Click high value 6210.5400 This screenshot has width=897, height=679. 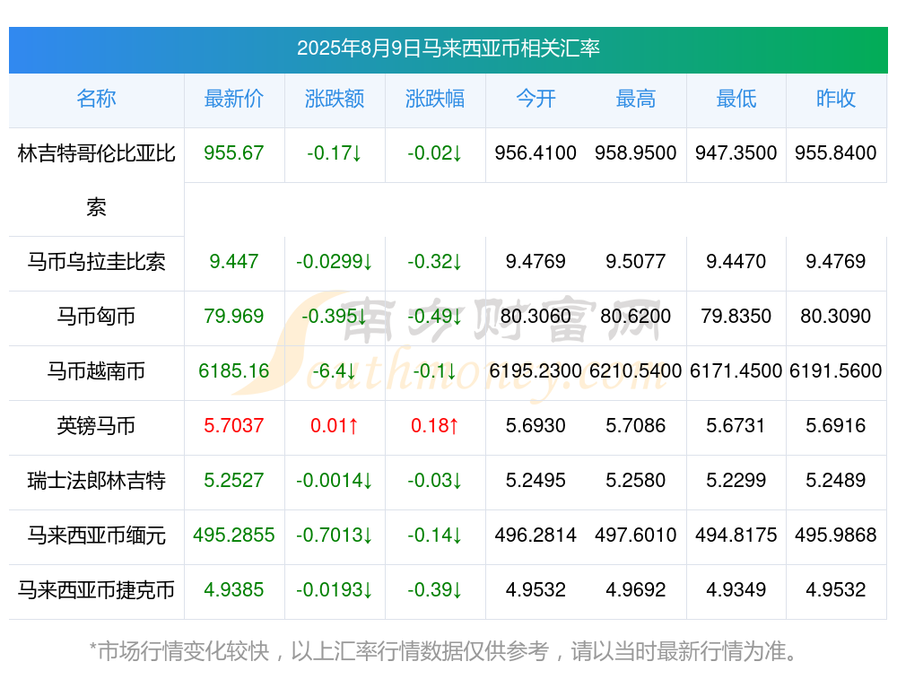pyautogui.click(x=636, y=370)
